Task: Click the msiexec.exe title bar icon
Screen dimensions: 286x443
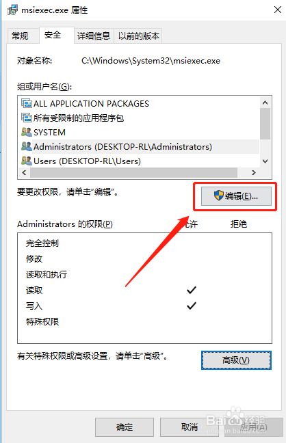Action: point(12,10)
